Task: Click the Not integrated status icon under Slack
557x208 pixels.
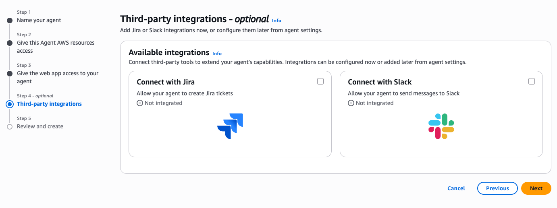Action: tap(351, 103)
